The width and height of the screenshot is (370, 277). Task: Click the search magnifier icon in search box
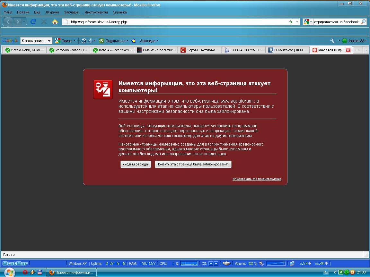[363, 22]
